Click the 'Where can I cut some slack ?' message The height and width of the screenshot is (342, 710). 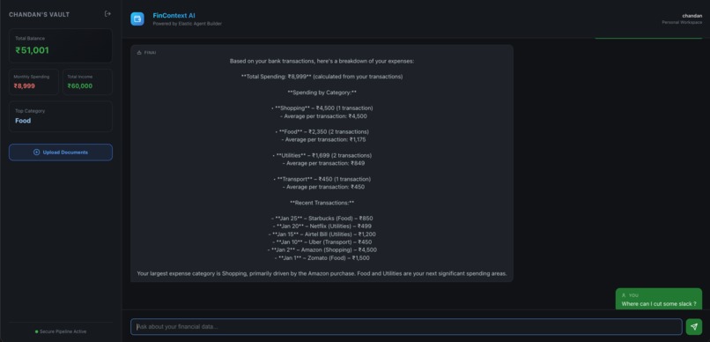(x=659, y=304)
